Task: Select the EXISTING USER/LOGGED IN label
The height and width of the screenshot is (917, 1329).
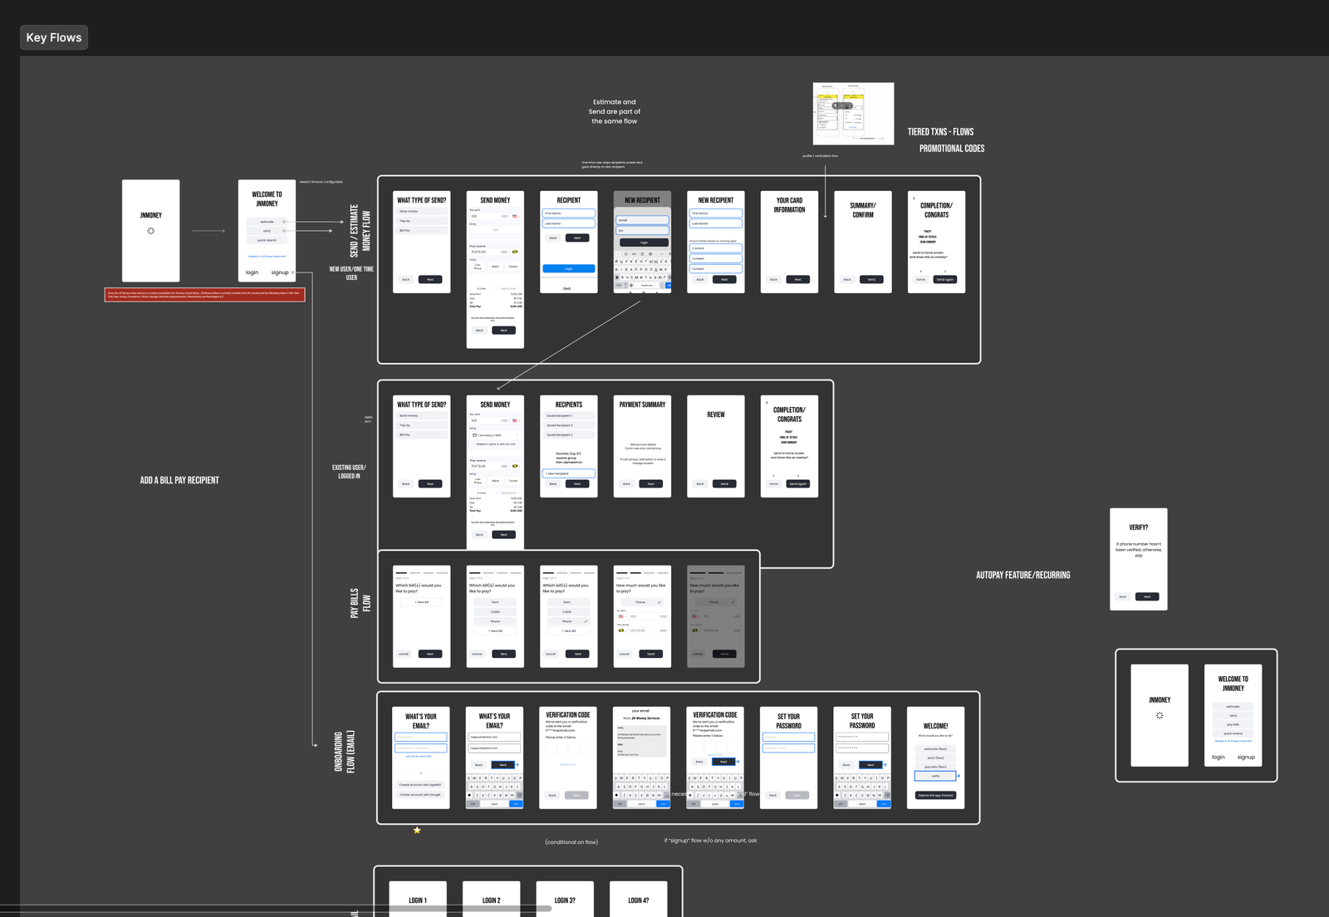Action: point(349,472)
